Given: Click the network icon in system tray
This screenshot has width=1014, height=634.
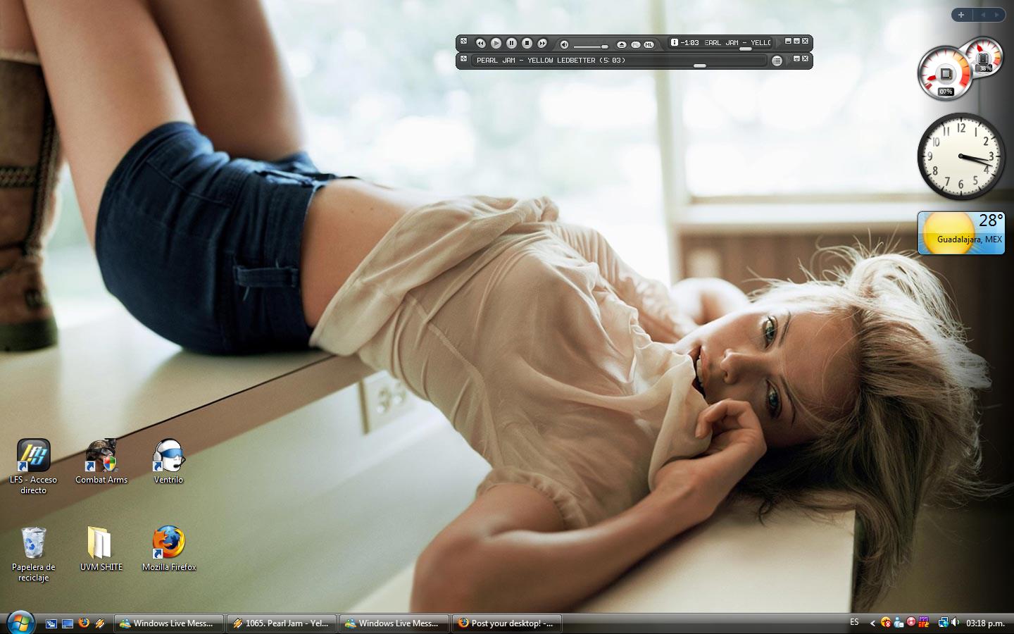Looking at the screenshot, I should pyautogui.click(x=943, y=623).
